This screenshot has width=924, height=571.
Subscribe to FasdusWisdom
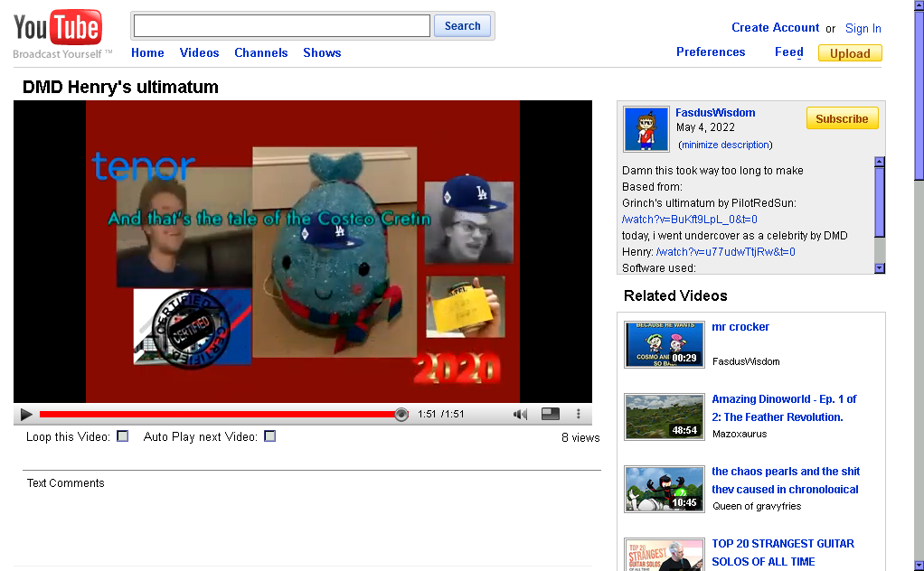pyautogui.click(x=842, y=118)
